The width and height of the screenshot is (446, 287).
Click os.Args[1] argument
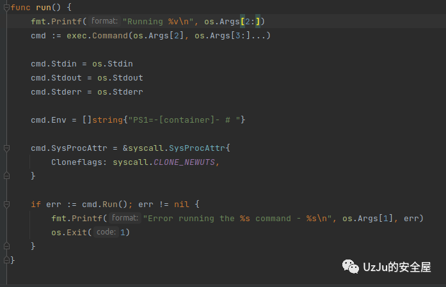pos(367,219)
